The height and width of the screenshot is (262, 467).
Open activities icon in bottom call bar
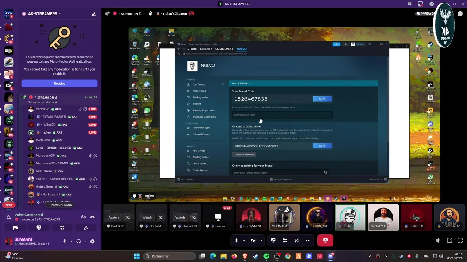tap(285, 240)
